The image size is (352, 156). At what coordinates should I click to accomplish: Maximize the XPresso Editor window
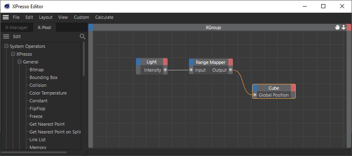pyautogui.click(x=323, y=6)
